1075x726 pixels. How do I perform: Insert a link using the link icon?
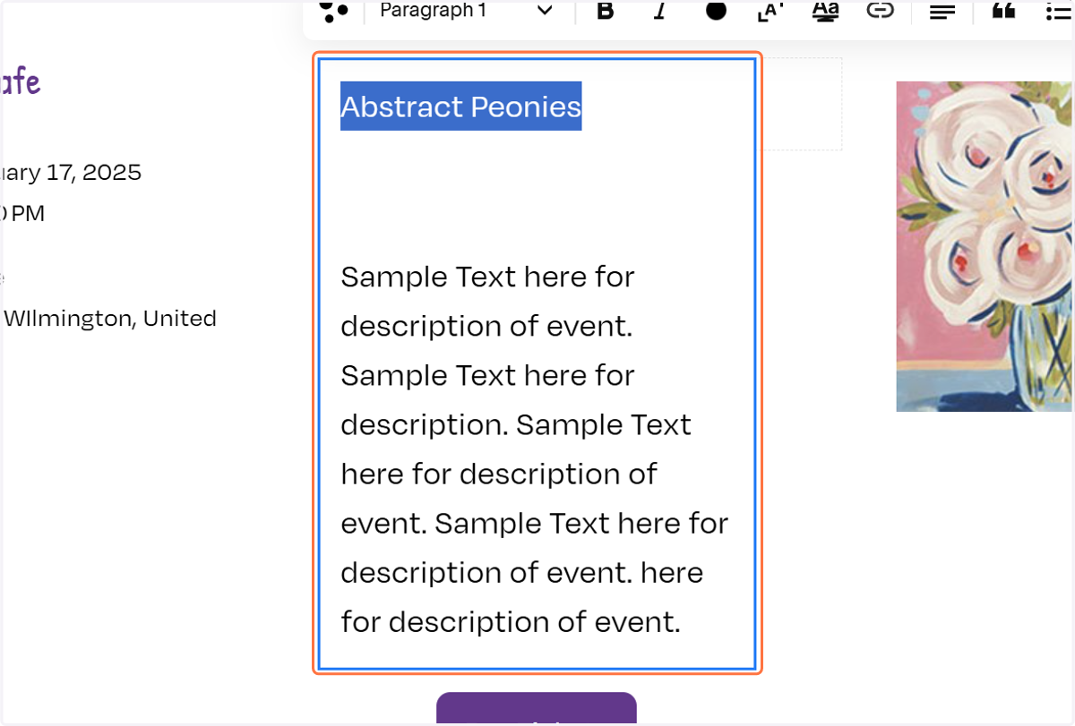881,11
